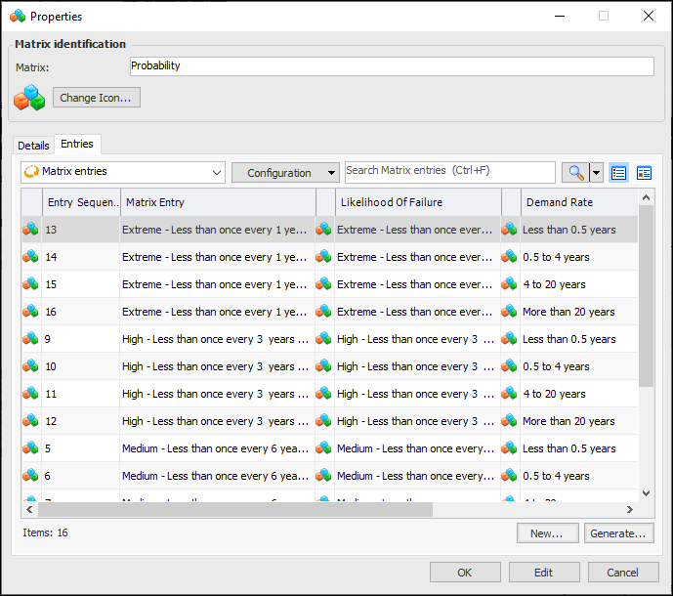Image resolution: width=673 pixels, height=596 pixels.
Task: Click the row icon for entry sequence 5
Action: 30,448
